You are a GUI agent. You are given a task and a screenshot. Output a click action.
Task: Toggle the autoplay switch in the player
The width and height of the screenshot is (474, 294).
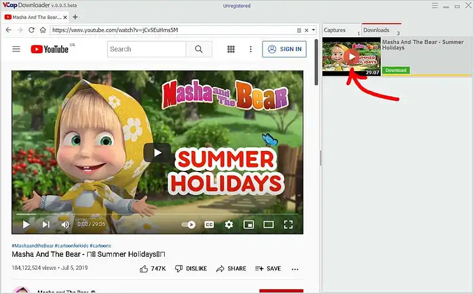pos(188,225)
